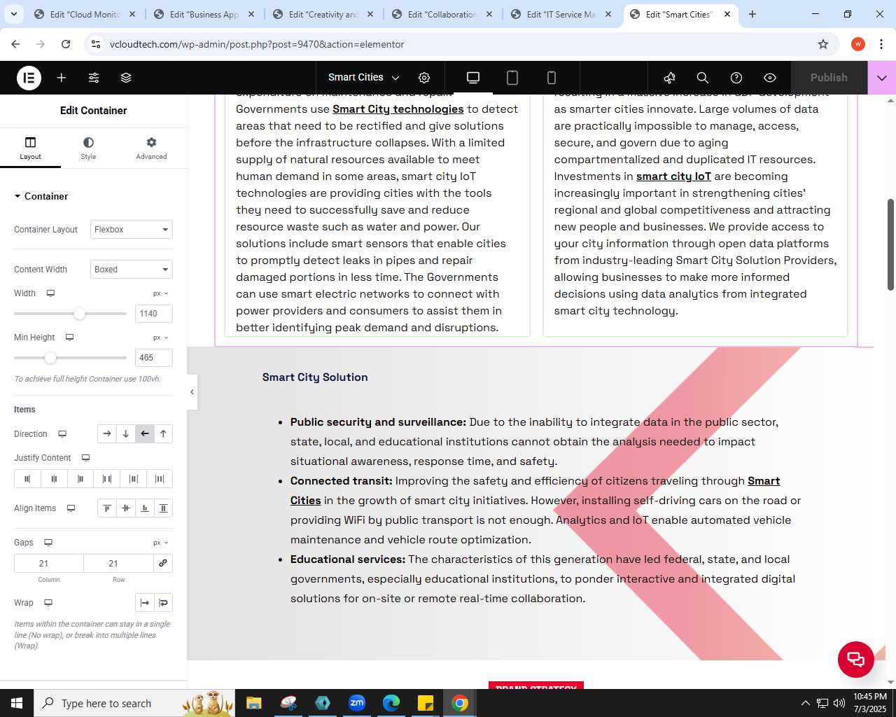This screenshot has height=717, width=896.
Task: Add a new element with plus icon
Action: coord(62,78)
